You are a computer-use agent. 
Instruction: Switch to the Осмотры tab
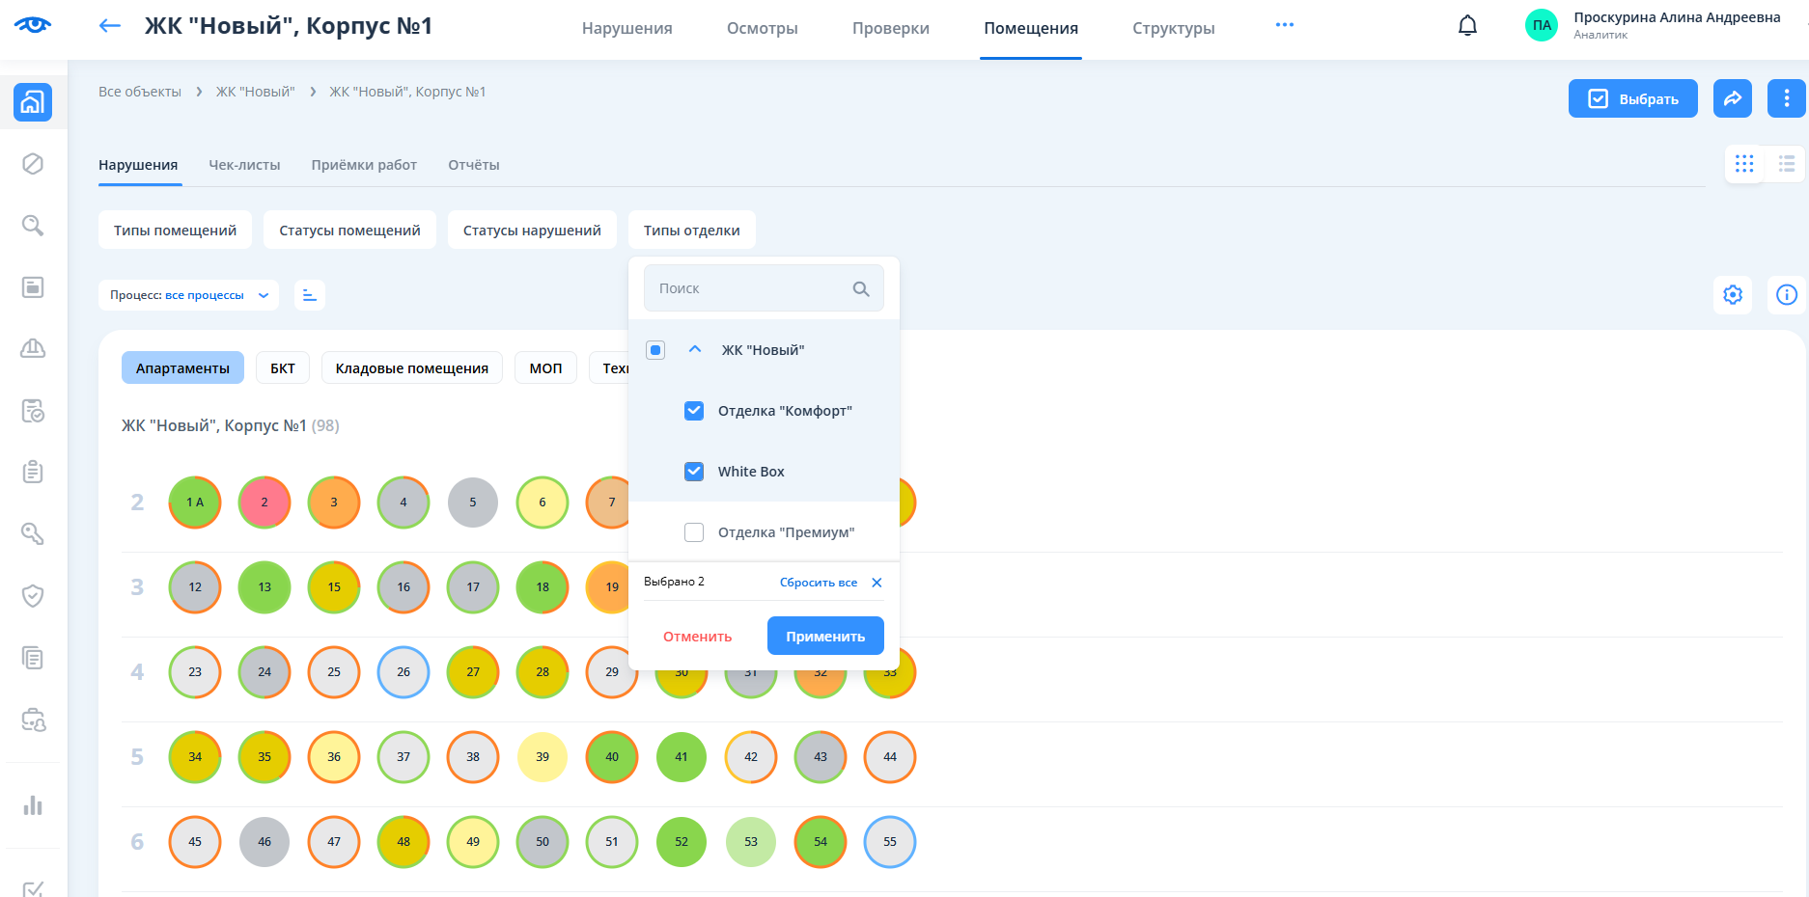click(762, 29)
